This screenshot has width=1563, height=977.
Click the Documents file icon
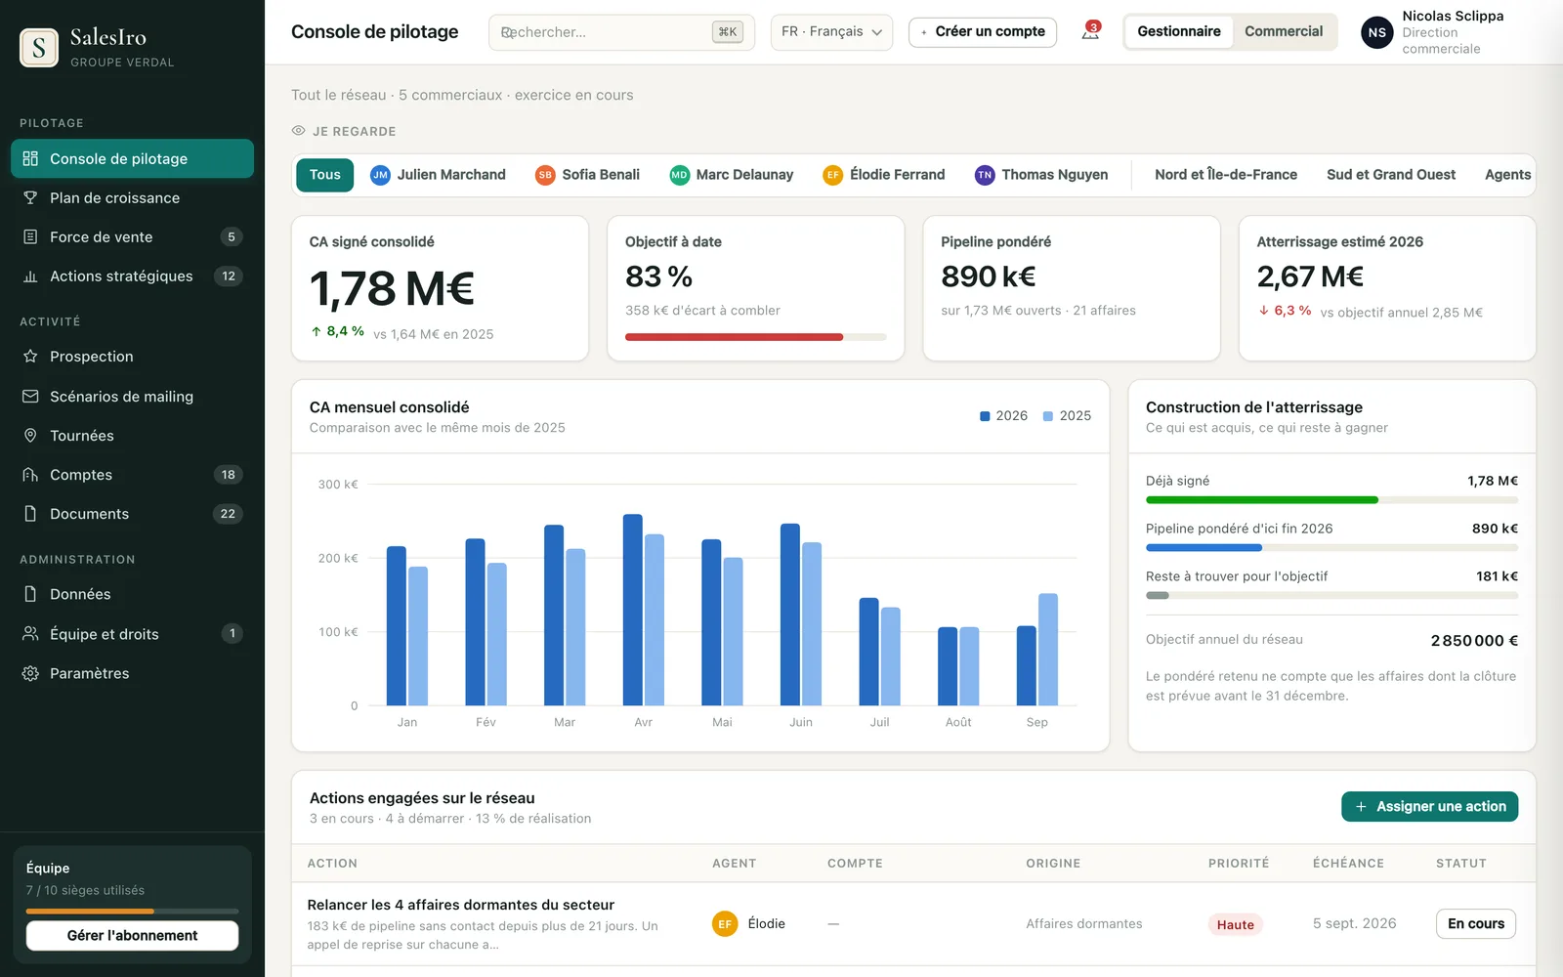[x=30, y=514]
